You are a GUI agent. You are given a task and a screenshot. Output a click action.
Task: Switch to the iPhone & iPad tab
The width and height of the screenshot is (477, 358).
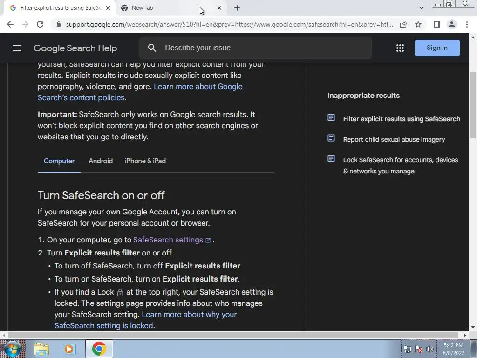click(x=145, y=161)
